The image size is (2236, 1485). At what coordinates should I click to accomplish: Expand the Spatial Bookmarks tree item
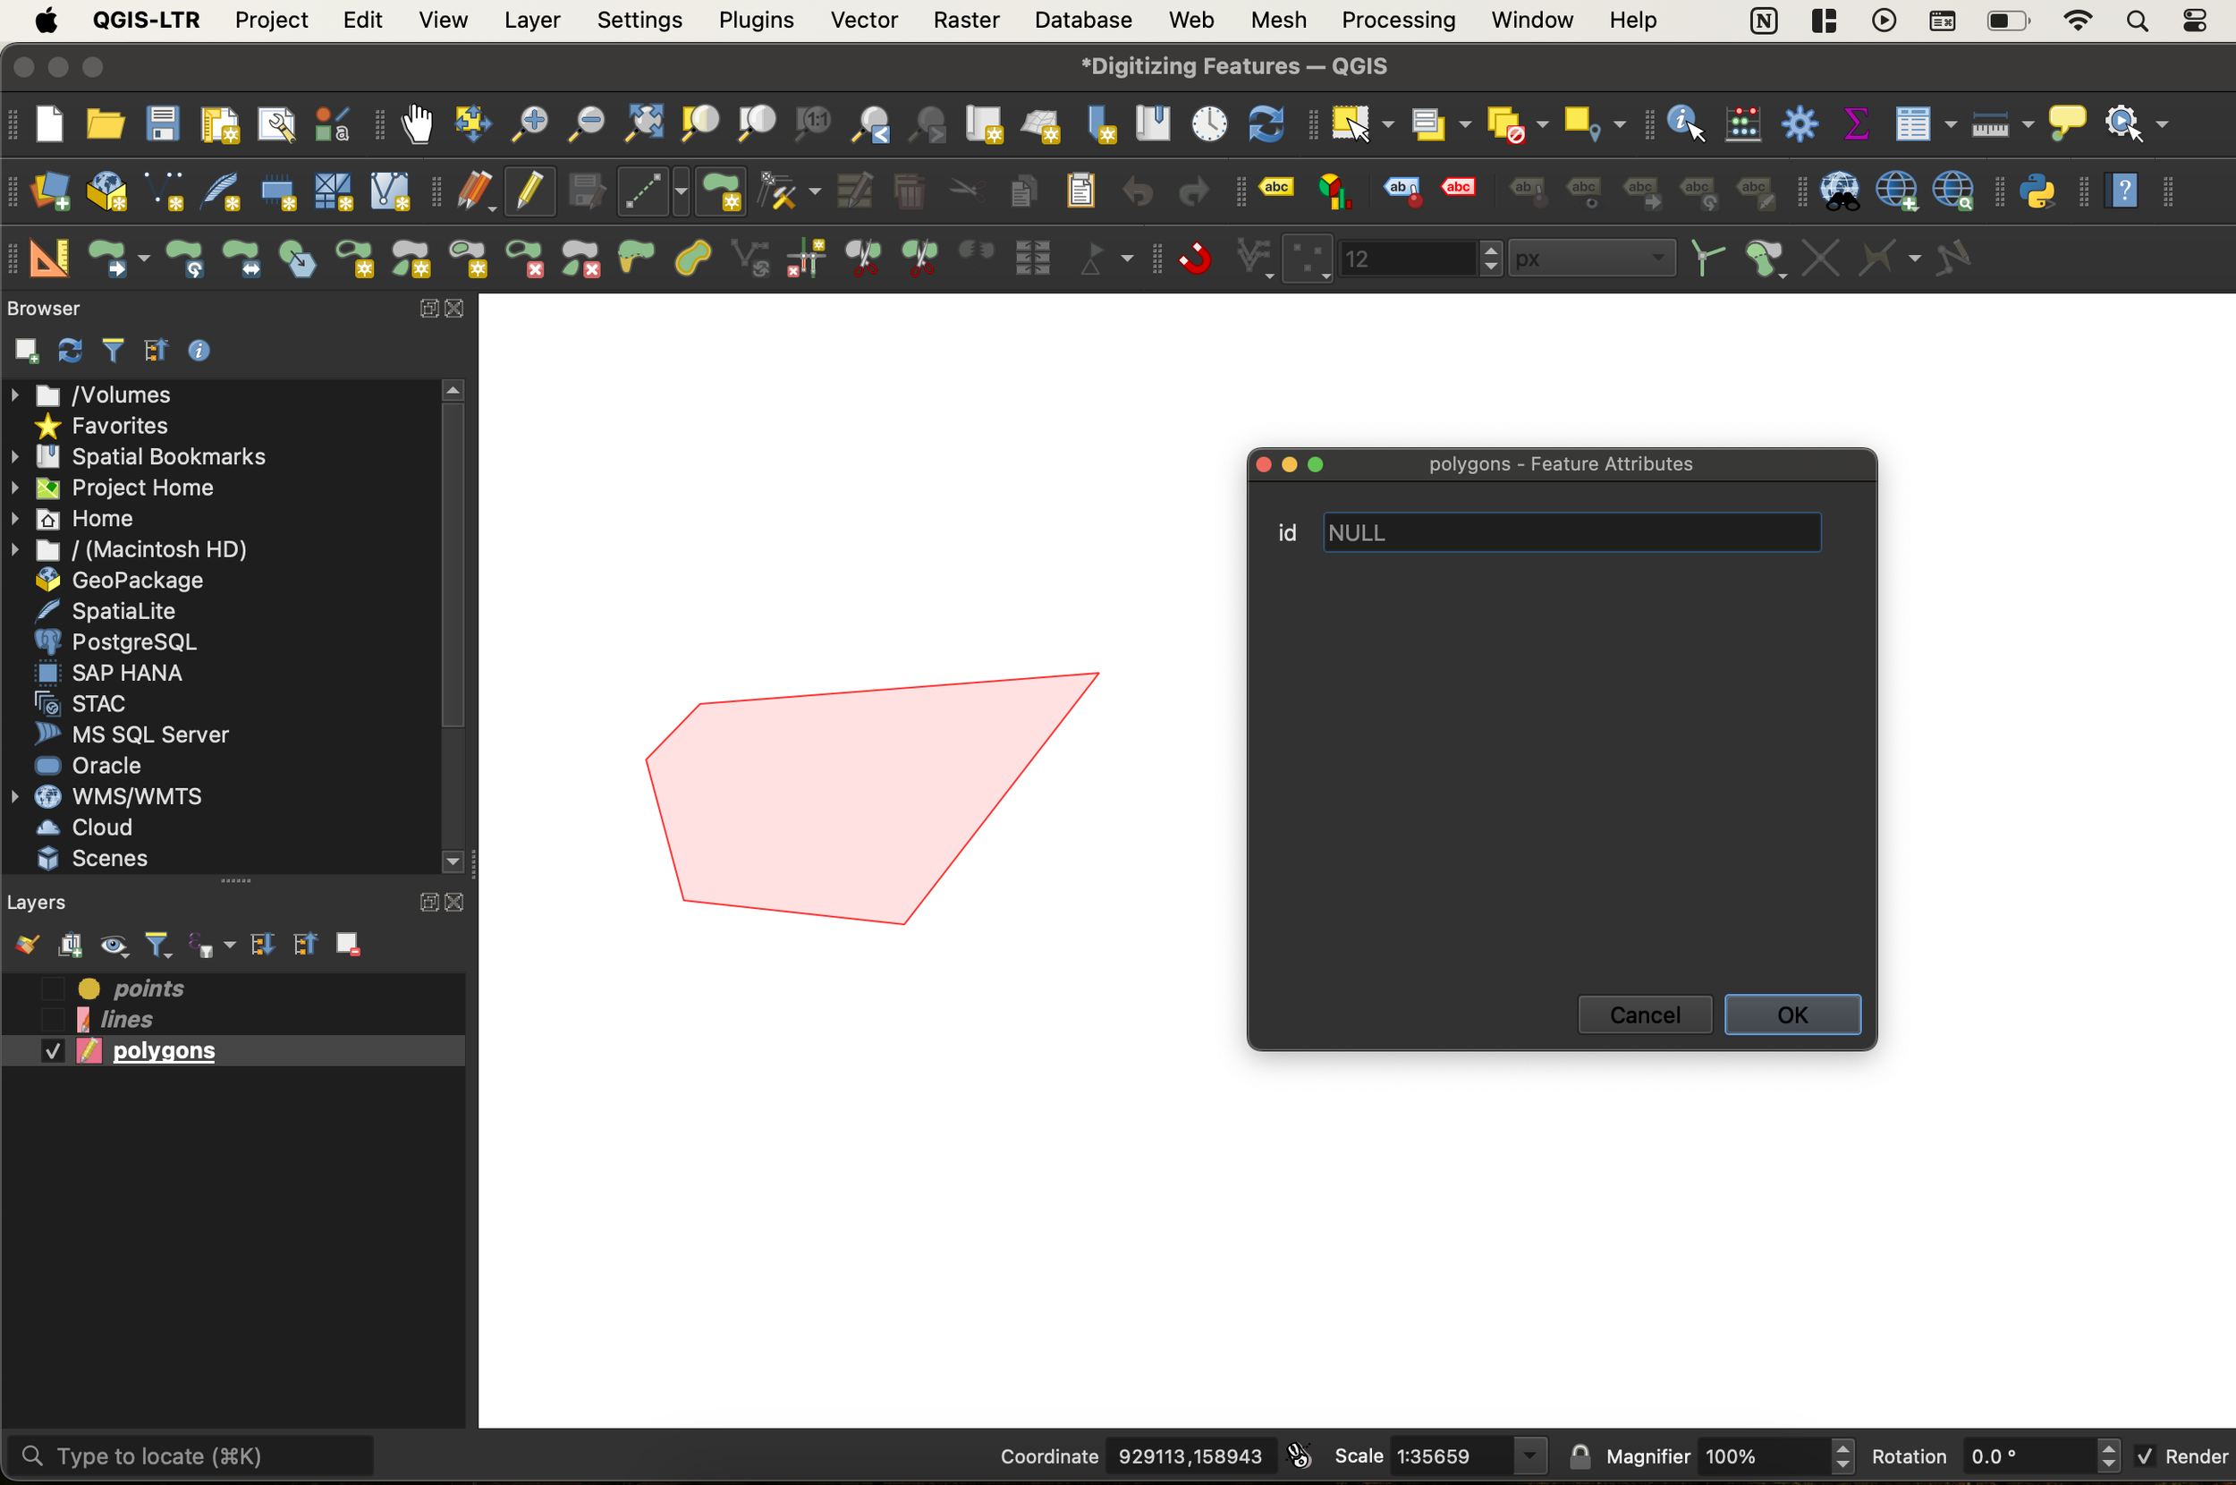15,456
